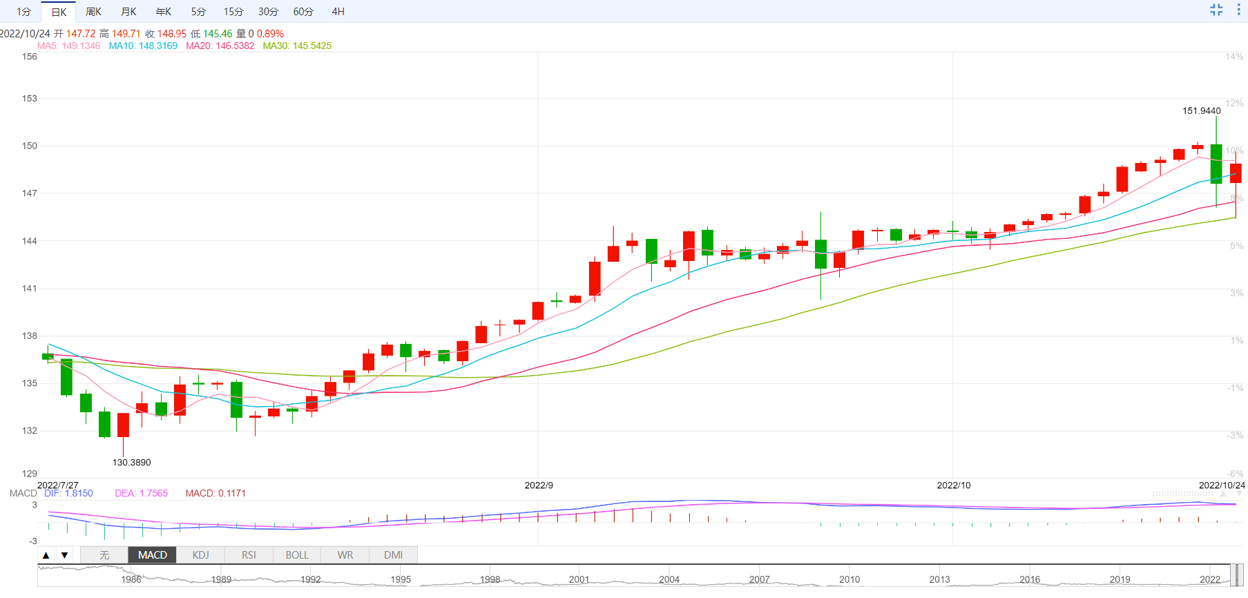
Task: Switch to the 4H timeframe
Action: [x=338, y=12]
